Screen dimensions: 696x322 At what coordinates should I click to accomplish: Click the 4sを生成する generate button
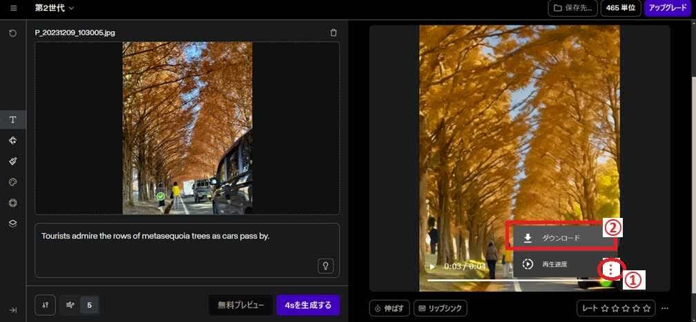tap(308, 305)
